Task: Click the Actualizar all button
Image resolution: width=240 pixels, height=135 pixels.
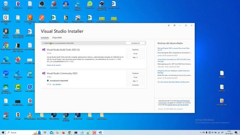Action: point(135,43)
